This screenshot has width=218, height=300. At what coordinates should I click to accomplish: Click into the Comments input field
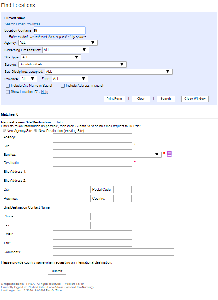coord(114,252)
